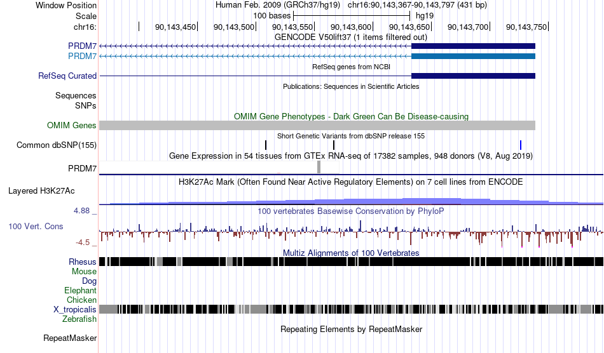Viewport: 604px width, 353px height.
Task: Click the Human Feb. 2009 (GRCh37/hg19) header
Action: coord(278,5)
